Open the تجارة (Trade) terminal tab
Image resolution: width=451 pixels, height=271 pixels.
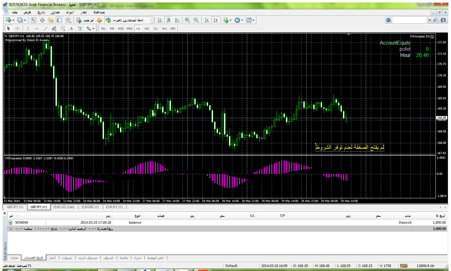tap(15, 258)
